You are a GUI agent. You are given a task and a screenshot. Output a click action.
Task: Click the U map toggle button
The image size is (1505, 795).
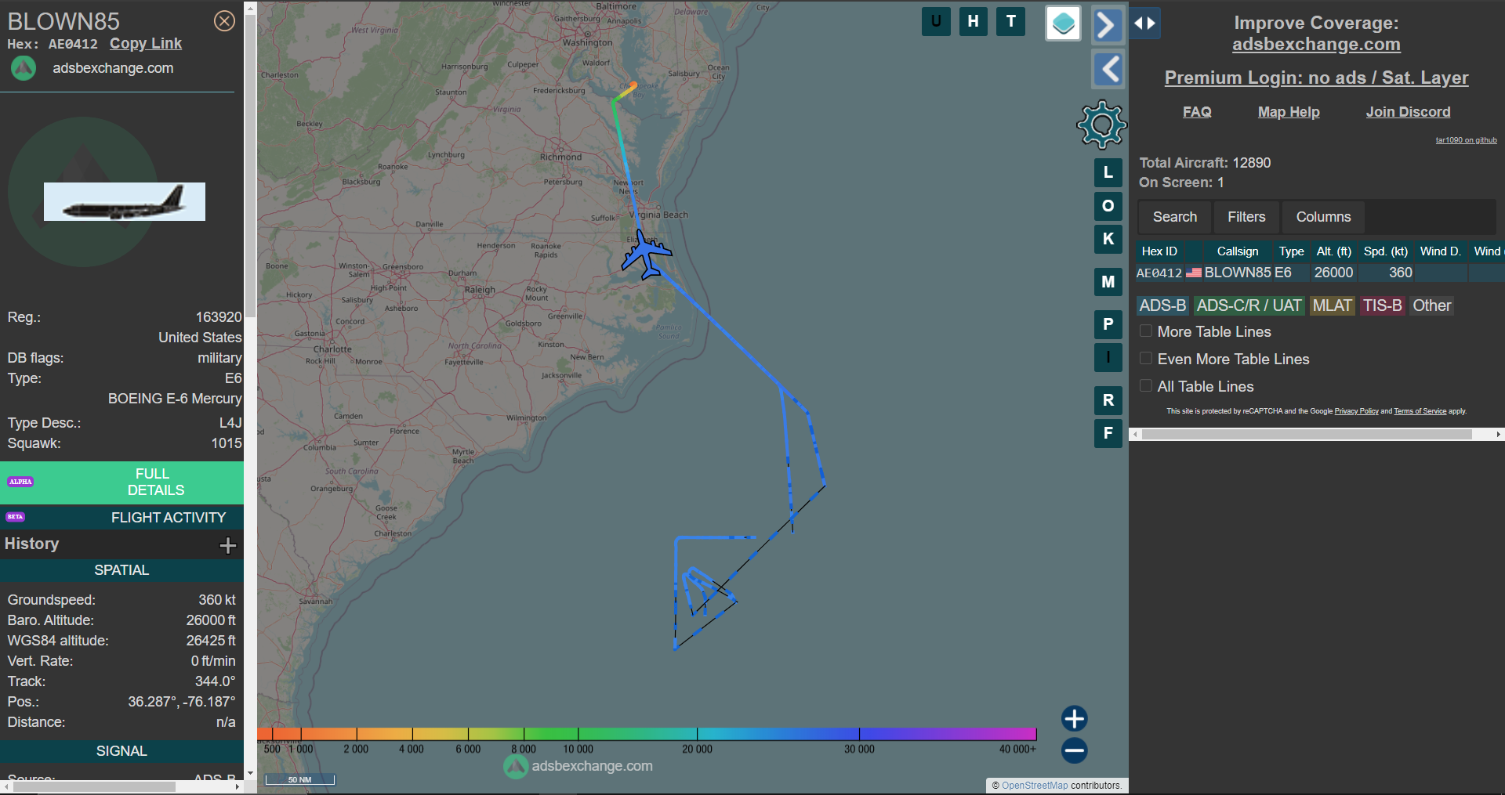[936, 21]
